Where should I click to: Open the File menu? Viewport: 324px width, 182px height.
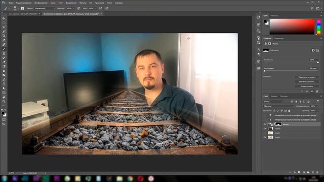tap(11, 3)
